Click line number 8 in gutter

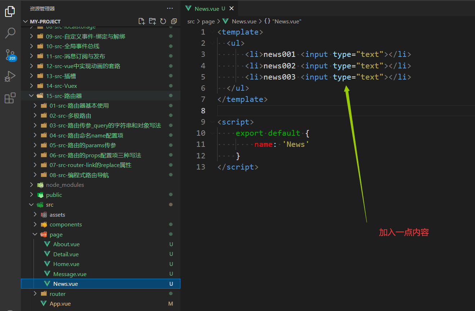[203, 111]
